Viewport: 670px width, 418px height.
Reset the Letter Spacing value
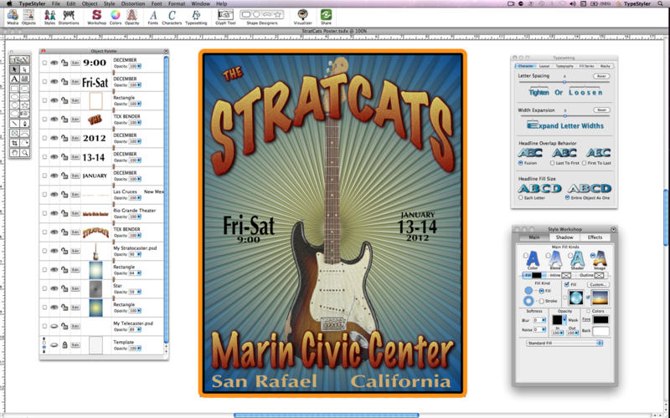click(600, 76)
